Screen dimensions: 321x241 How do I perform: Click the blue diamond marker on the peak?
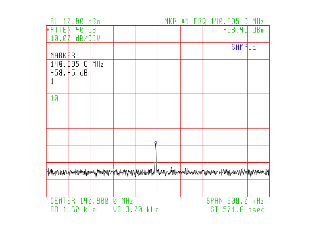(x=156, y=142)
